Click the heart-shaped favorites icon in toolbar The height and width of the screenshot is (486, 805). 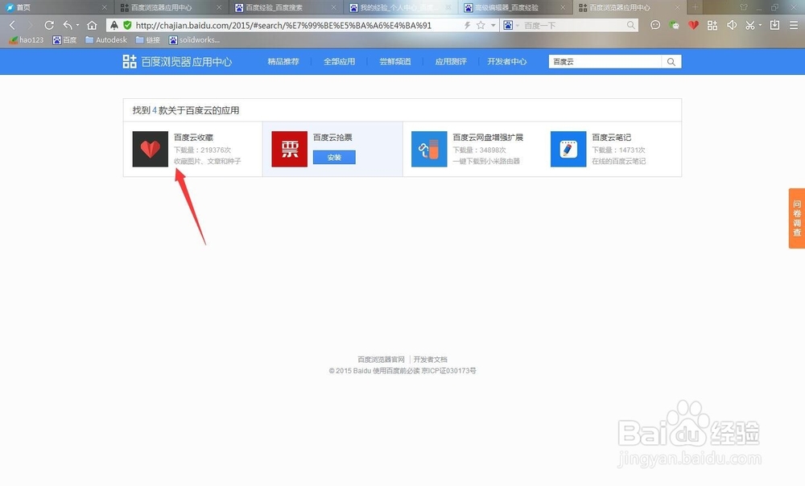click(x=693, y=25)
